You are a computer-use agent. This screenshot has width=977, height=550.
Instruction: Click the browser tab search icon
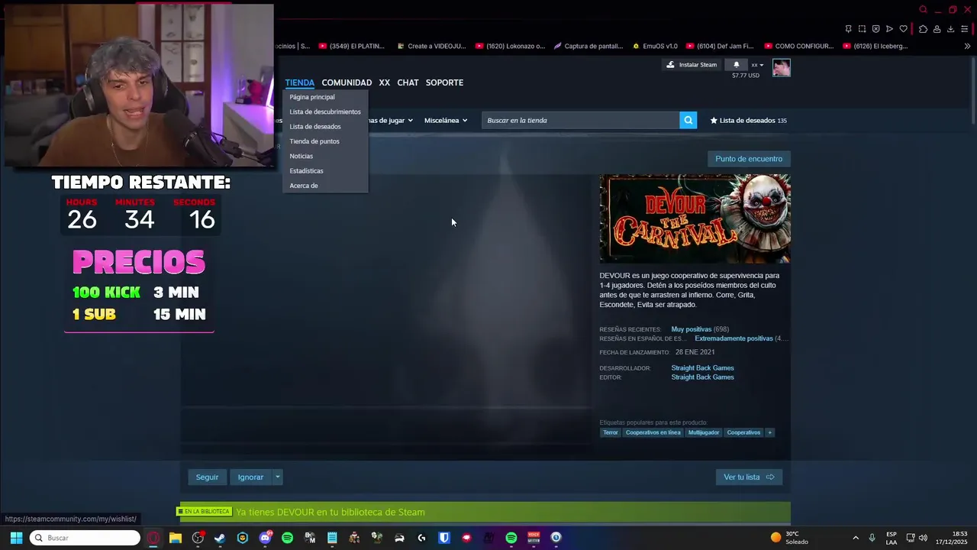(x=923, y=9)
